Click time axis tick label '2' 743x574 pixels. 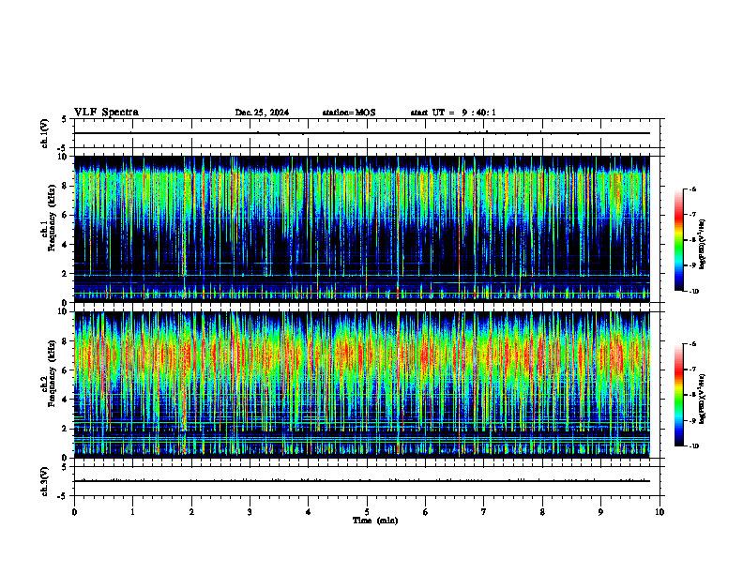pos(191,512)
